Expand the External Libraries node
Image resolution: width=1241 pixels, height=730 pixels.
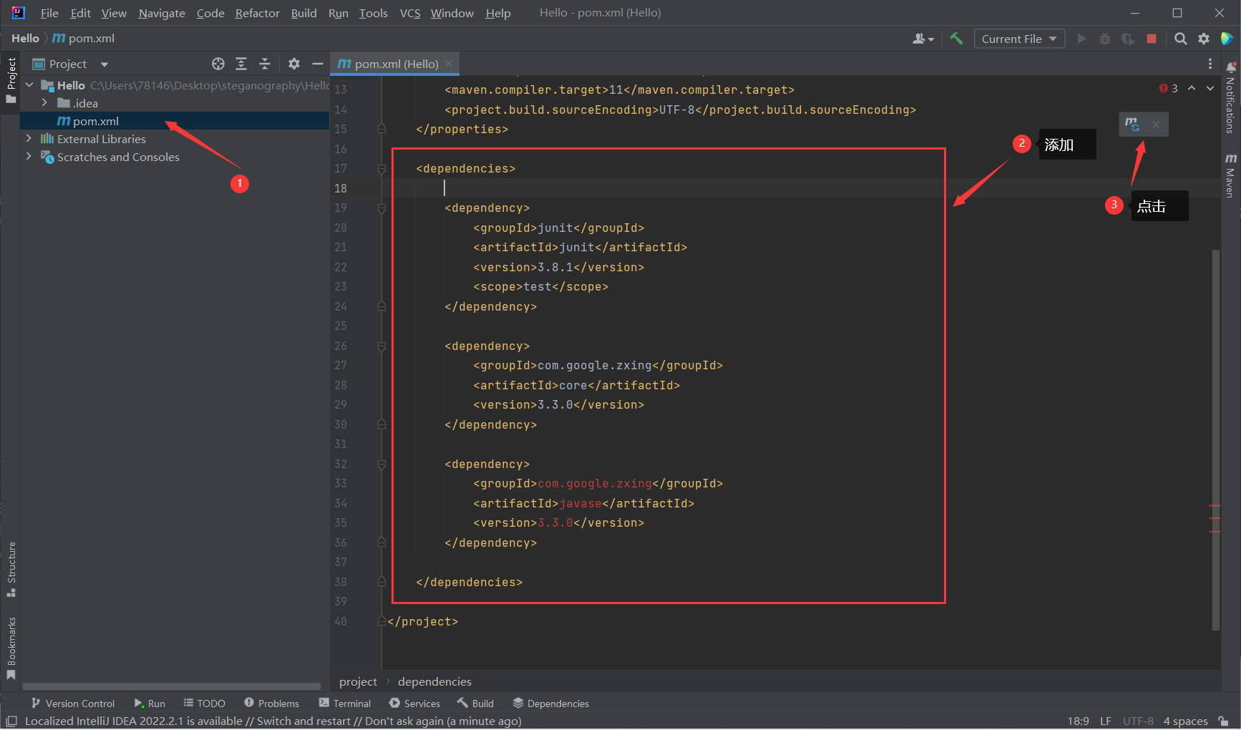click(29, 139)
